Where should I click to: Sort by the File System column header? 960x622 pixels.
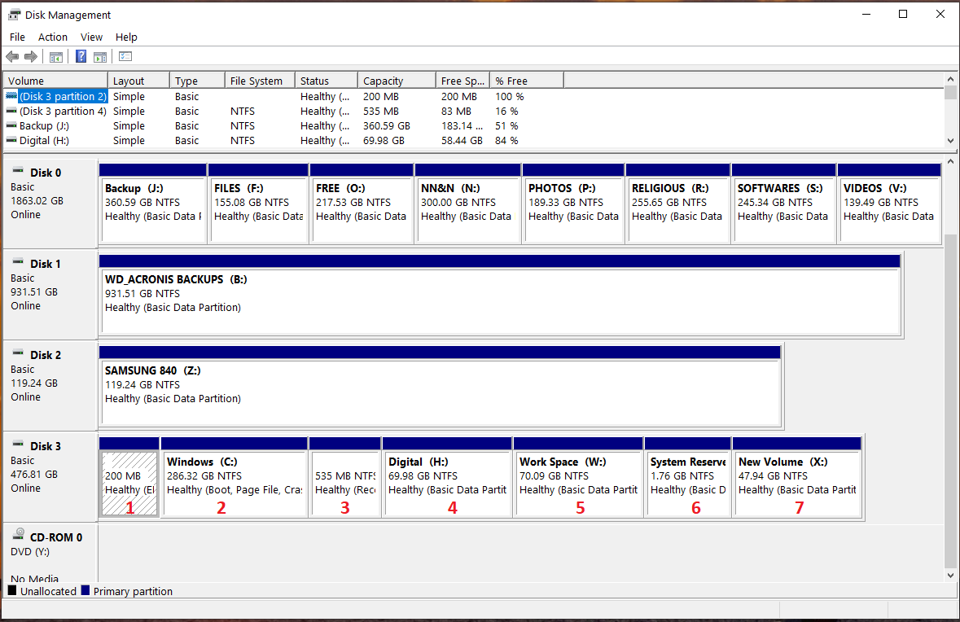click(x=261, y=81)
